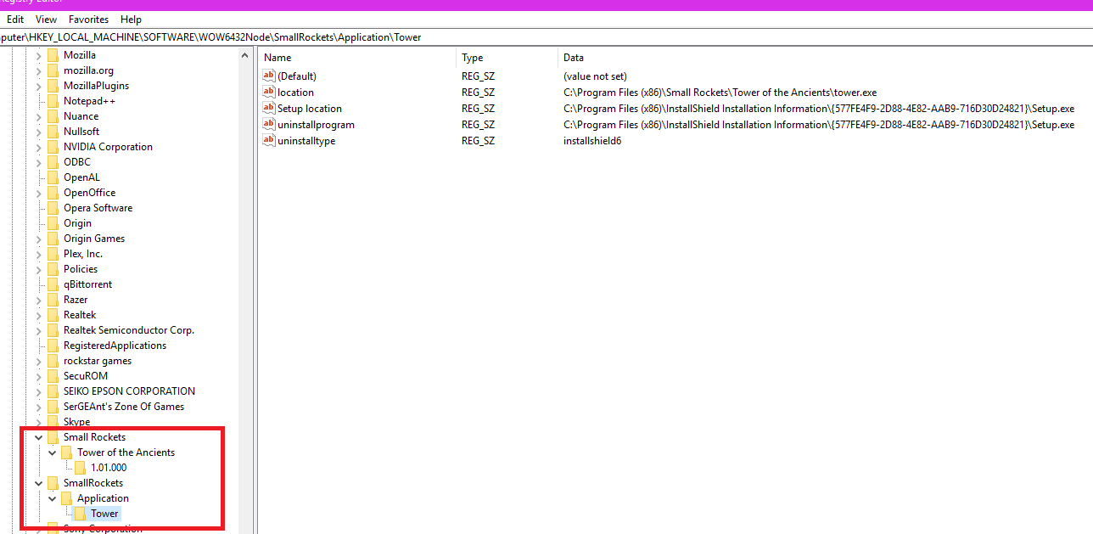This screenshot has height=534, width=1093.
Task: Click the highlighted Tower key folder icon
Action: (80, 514)
